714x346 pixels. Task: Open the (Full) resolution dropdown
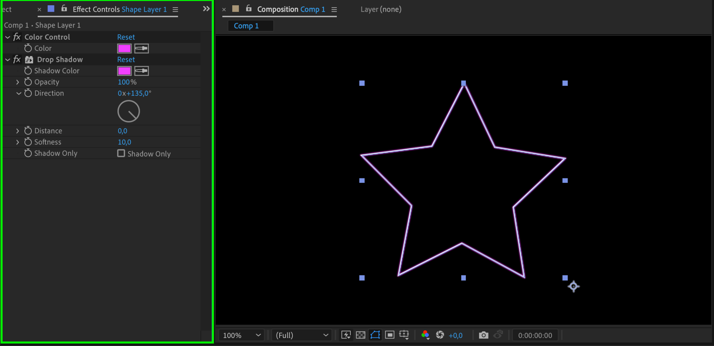tap(302, 335)
